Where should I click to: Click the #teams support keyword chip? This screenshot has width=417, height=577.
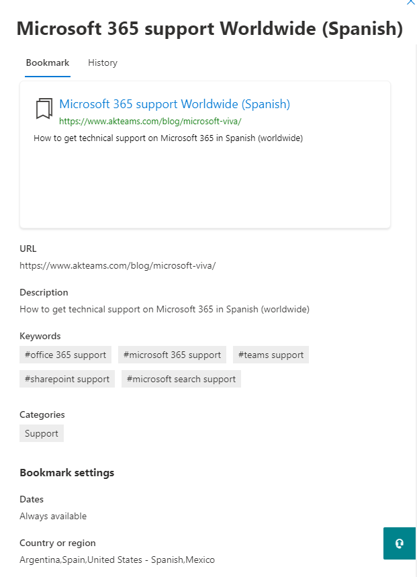[x=271, y=355]
